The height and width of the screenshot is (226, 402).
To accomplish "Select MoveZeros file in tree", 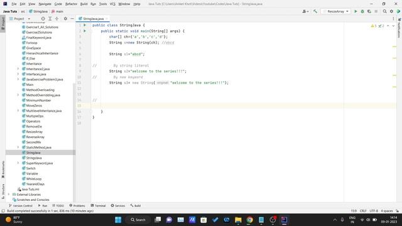I will (x=34, y=105).
